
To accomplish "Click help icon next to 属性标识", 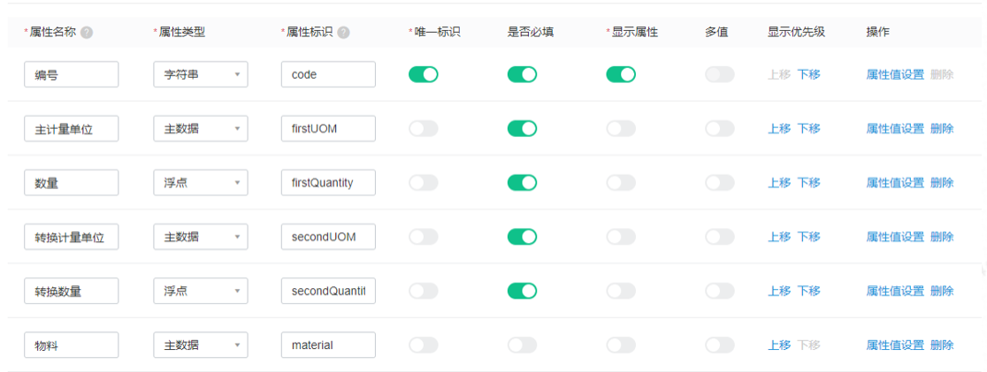I will pos(343,33).
